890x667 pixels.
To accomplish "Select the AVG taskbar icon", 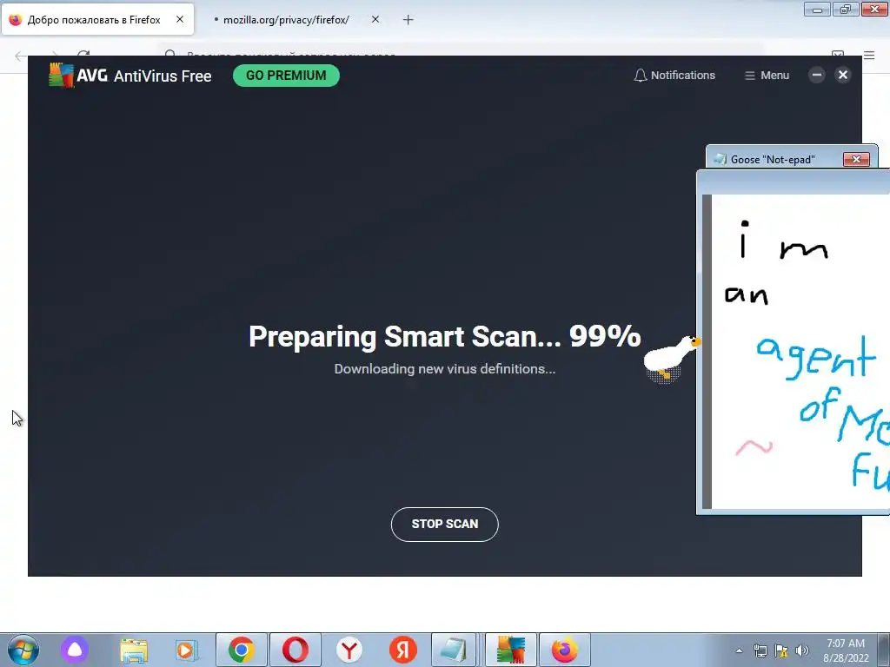I will click(511, 650).
